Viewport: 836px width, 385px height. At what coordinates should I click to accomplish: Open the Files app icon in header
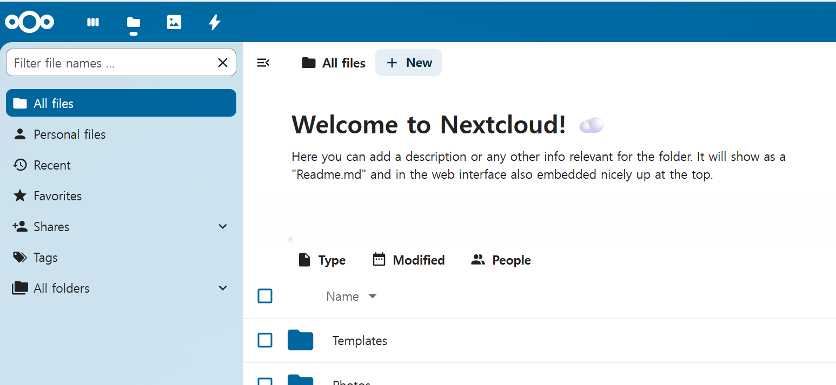[x=133, y=22]
